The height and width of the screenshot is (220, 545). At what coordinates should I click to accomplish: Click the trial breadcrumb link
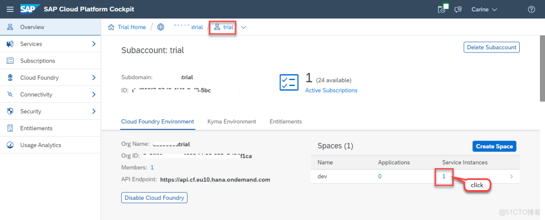[228, 27]
